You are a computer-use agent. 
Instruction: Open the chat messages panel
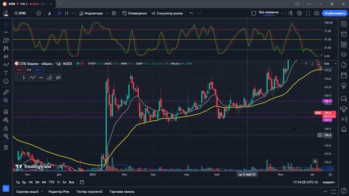(344, 99)
